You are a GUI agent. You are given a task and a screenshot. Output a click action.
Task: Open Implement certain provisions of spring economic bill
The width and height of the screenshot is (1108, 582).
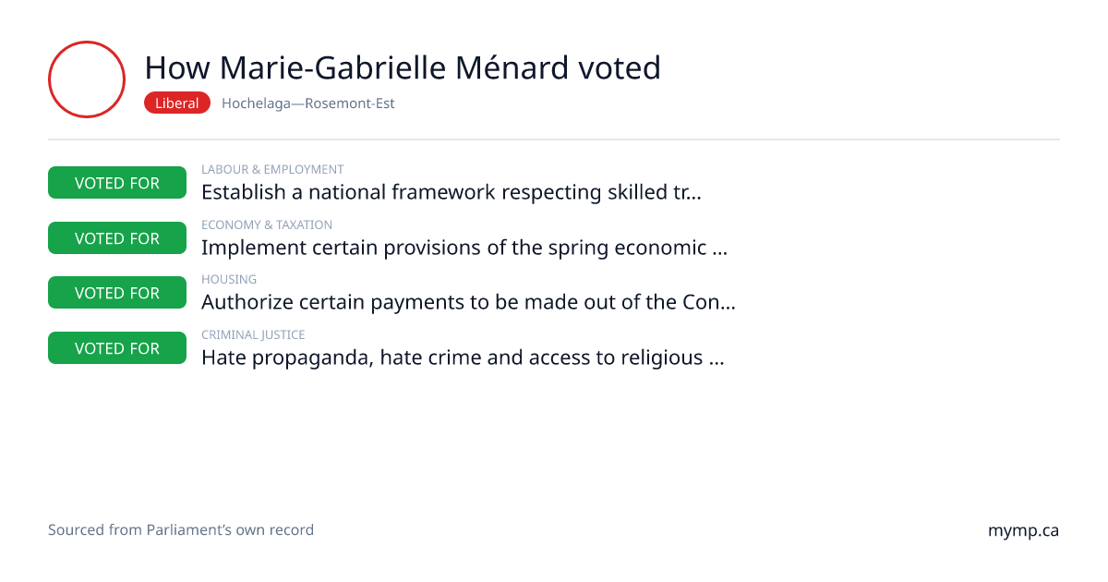tap(464, 248)
